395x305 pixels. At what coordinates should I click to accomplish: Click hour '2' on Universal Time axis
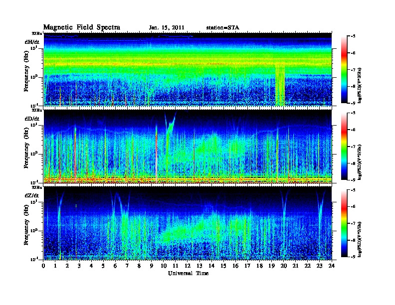coord(67,266)
